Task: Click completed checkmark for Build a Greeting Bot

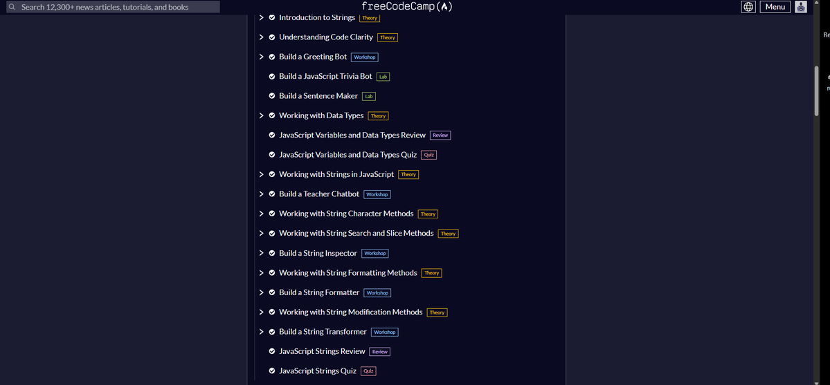Action: tap(272, 57)
